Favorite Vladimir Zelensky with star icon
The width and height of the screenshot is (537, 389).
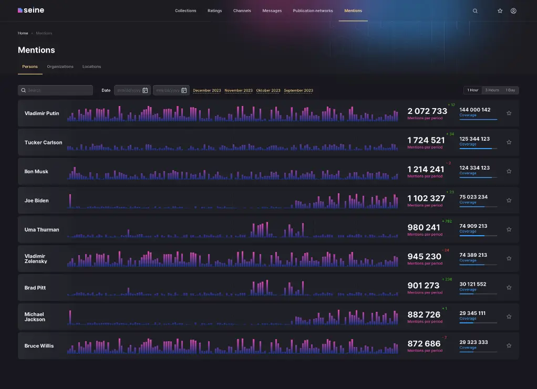(509, 259)
